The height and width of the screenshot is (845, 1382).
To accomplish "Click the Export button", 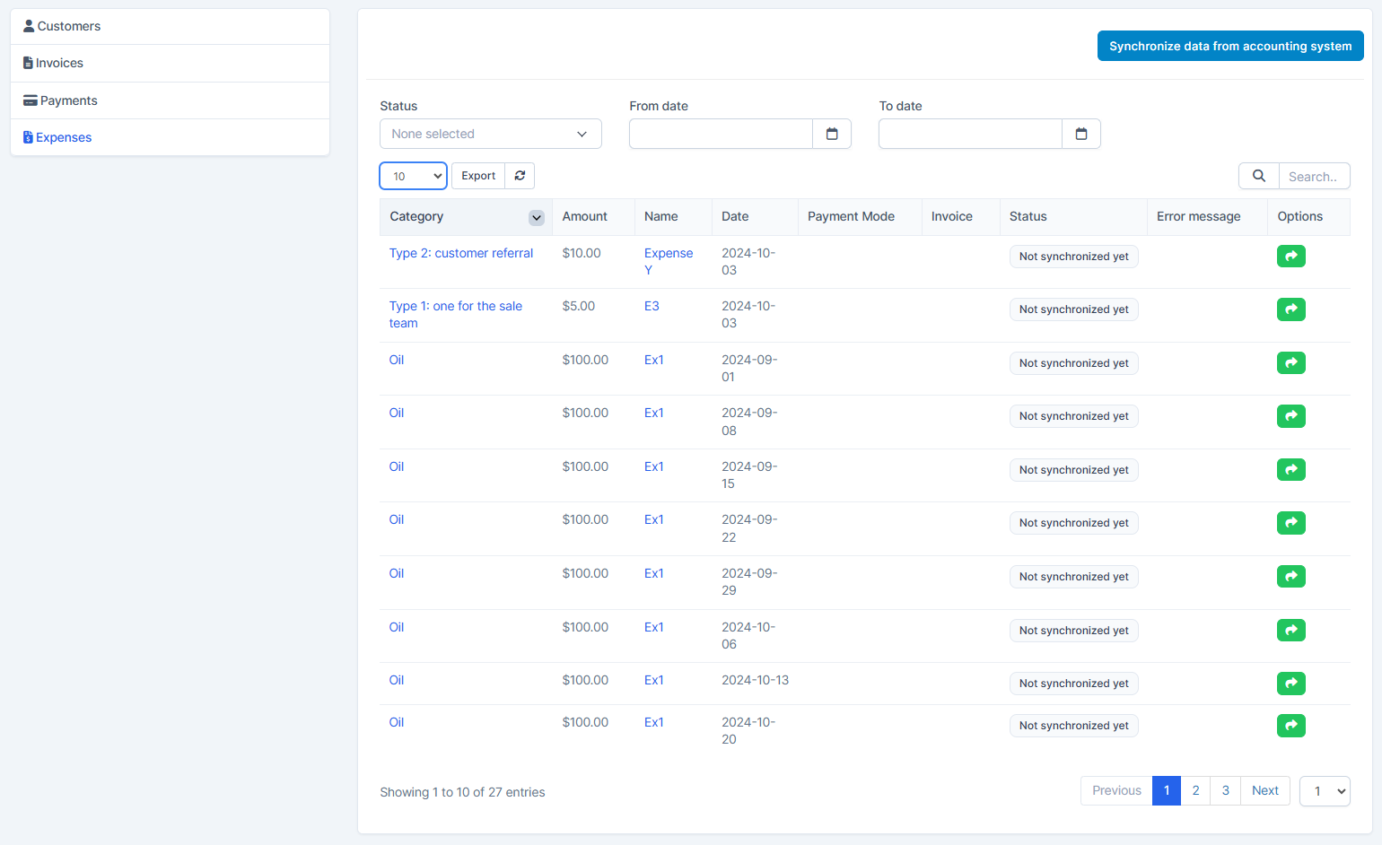I will [478, 176].
